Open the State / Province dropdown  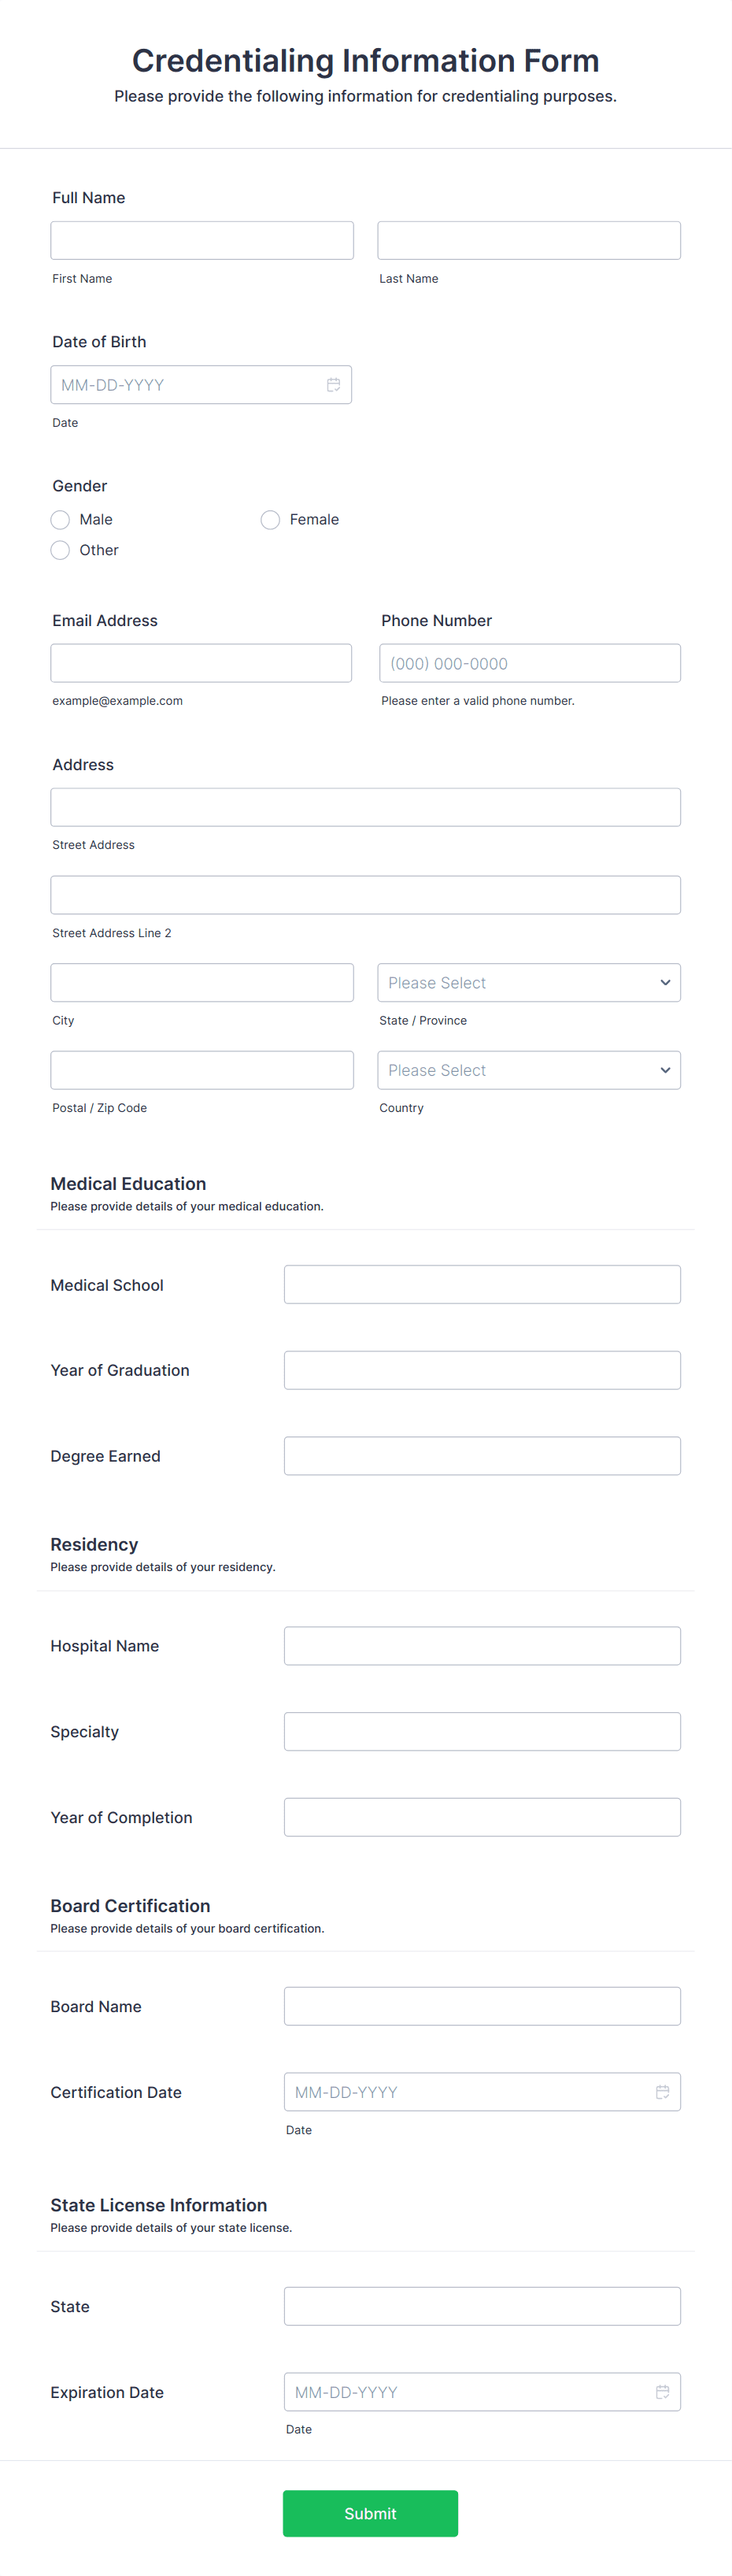click(x=528, y=982)
